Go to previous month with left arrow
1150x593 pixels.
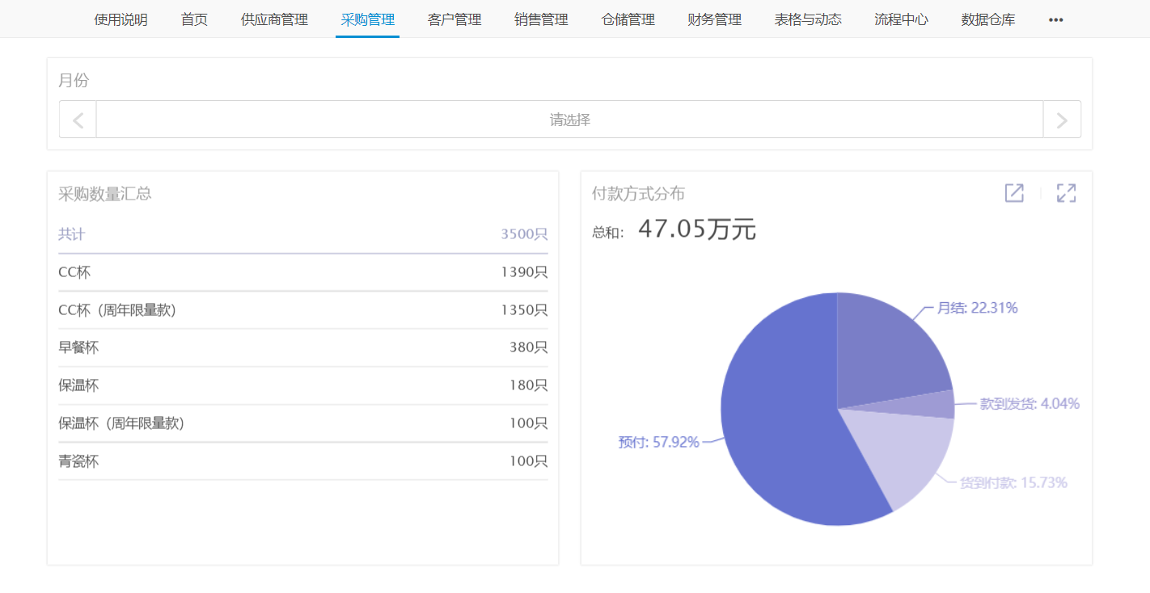coord(78,120)
